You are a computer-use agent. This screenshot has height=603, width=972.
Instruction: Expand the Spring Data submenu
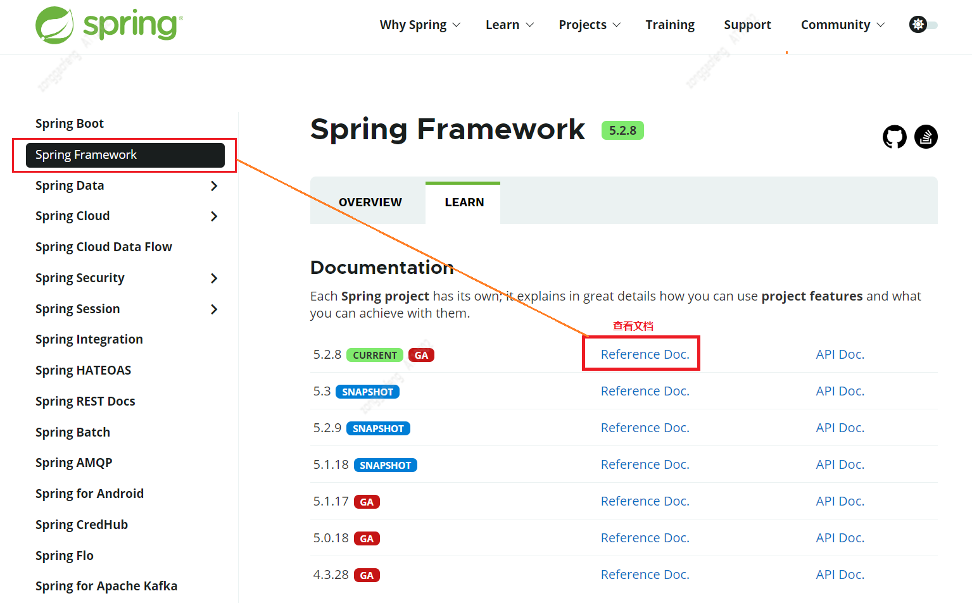214,185
